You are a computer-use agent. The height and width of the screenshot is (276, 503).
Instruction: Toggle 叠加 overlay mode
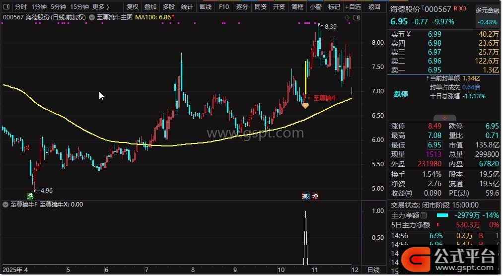pyautogui.click(x=150, y=7)
